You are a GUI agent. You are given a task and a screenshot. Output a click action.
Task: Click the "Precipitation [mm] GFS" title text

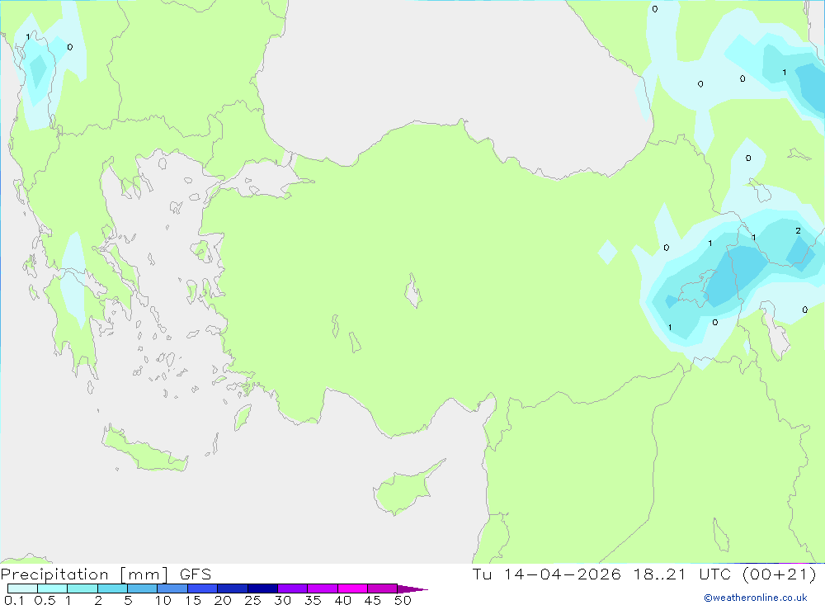click(106, 574)
